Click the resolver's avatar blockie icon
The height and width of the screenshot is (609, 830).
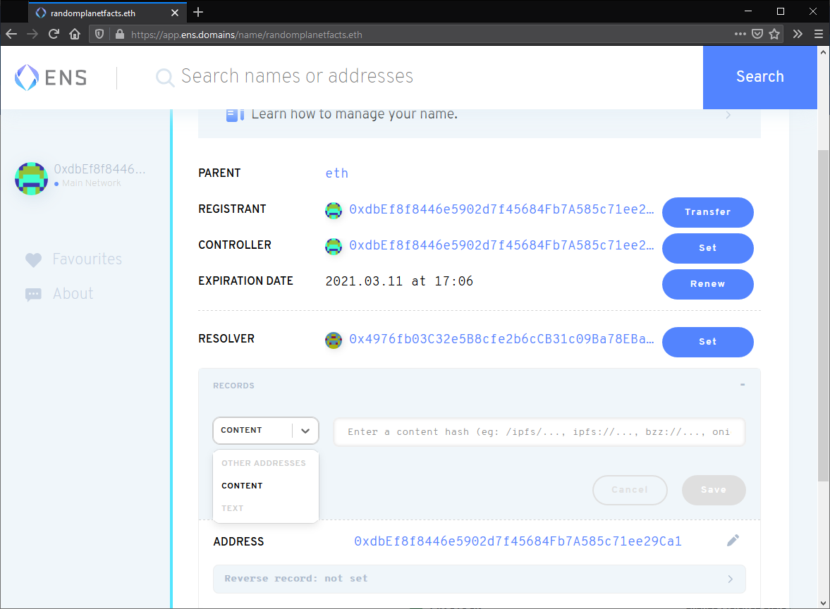(334, 340)
